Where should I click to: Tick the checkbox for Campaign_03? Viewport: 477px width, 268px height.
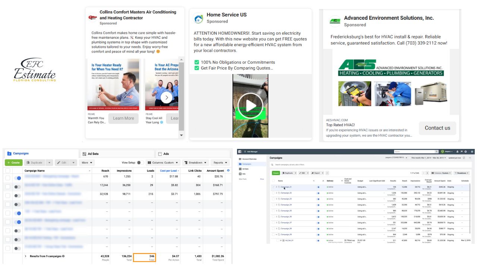(273, 199)
